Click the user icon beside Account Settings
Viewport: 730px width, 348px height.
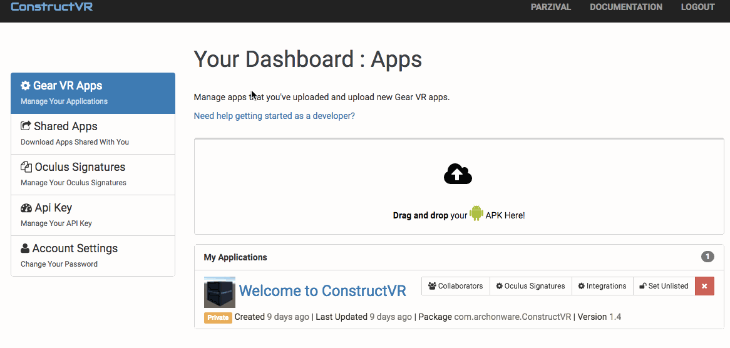point(25,248)
